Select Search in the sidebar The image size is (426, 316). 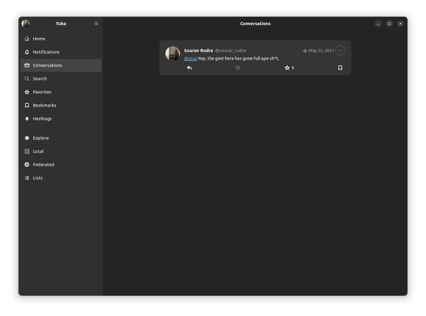(x=40, y=79)
